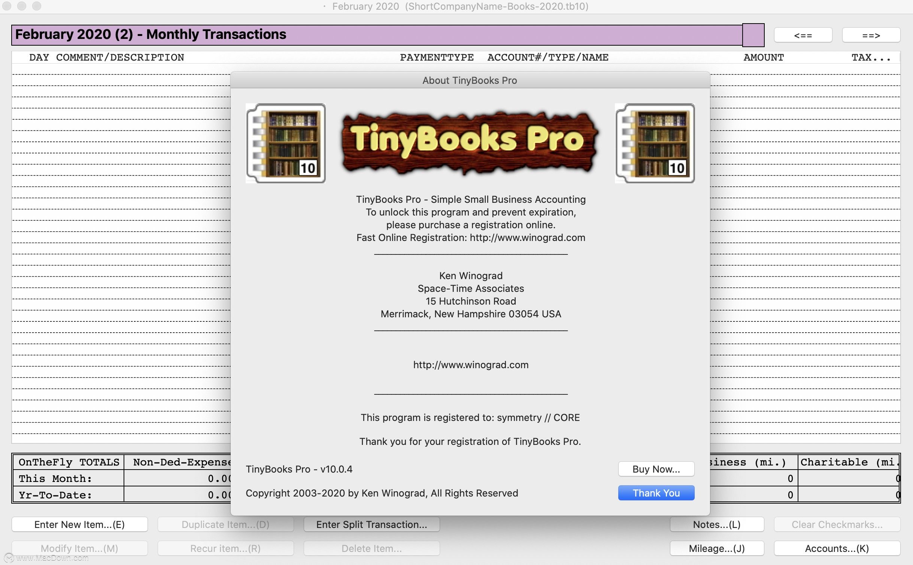Click the About TinyBooks Pro dialog title

pyautogui.click(x=470, y=80)
